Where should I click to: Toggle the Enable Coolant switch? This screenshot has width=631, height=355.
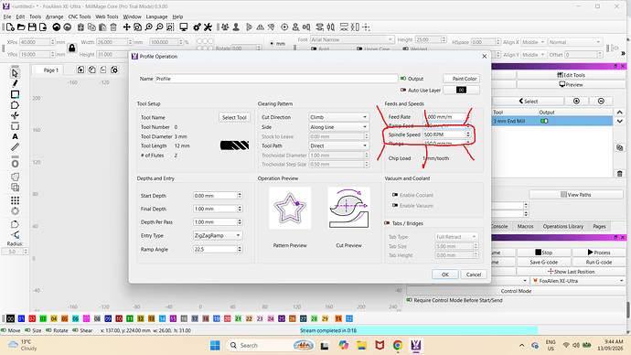(x=395, y=195)
